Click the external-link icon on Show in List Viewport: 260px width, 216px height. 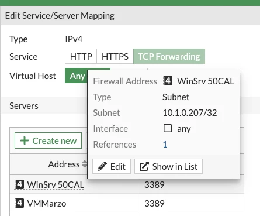[144, 166]
